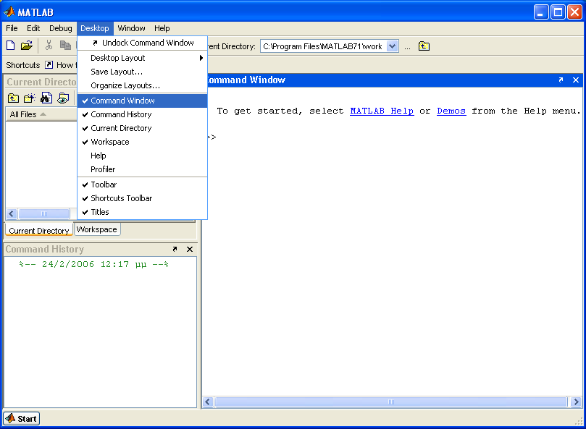This screenshot has width=586, height=429.
Task: Sort by the All Files column header
Action: [x=41, y=114]
